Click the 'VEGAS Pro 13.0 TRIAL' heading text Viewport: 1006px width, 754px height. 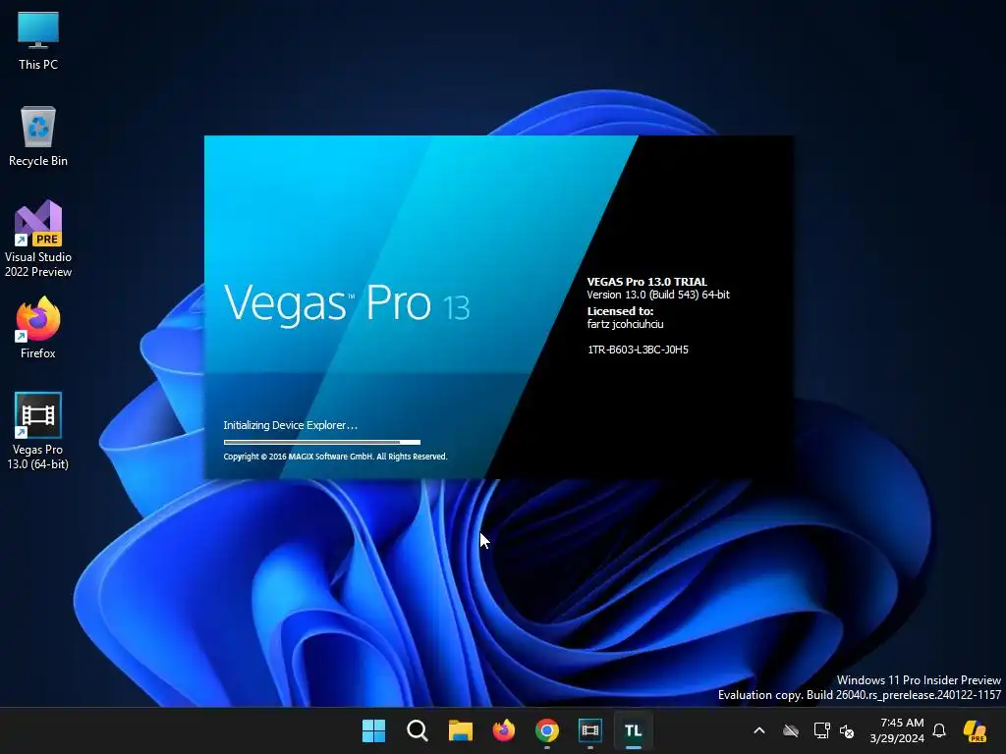click(x=646, y=282)
